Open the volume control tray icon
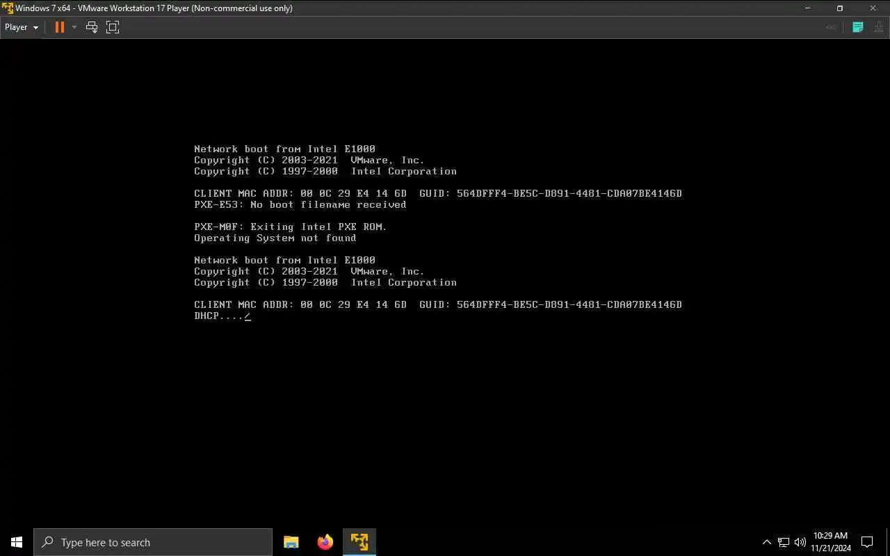The width and height of the screenshot is (890, 556). click(x=800, y=542)
